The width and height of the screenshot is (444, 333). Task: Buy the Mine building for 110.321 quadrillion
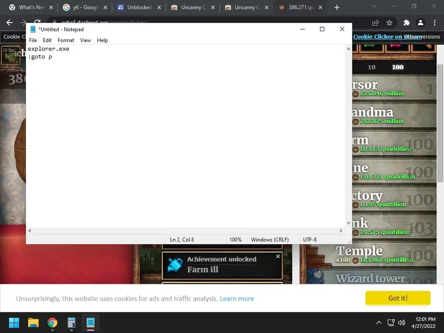394,172
